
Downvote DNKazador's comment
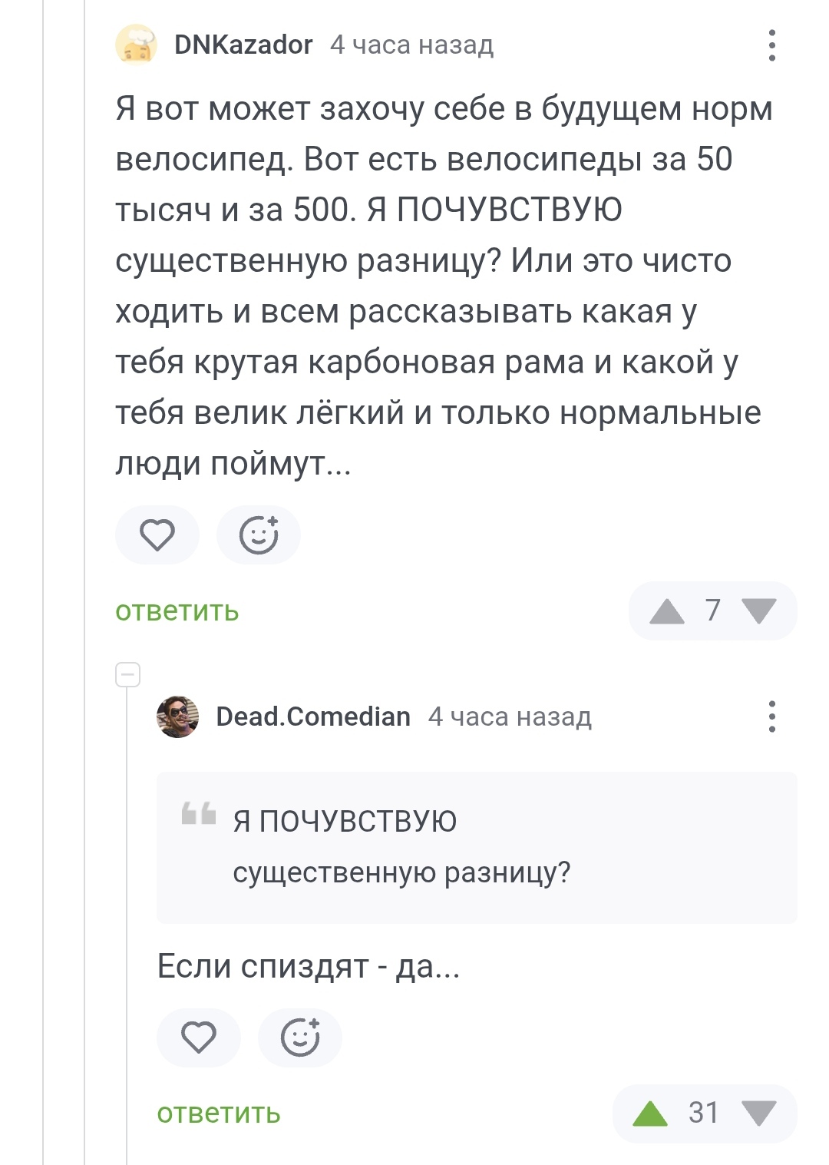759,611
